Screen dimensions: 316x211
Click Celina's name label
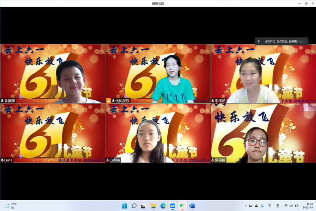point(115,160)
